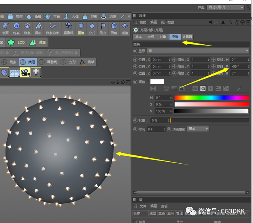Select the 管道 tube primitive
253x223 pixels.
[x=15, y=17]
